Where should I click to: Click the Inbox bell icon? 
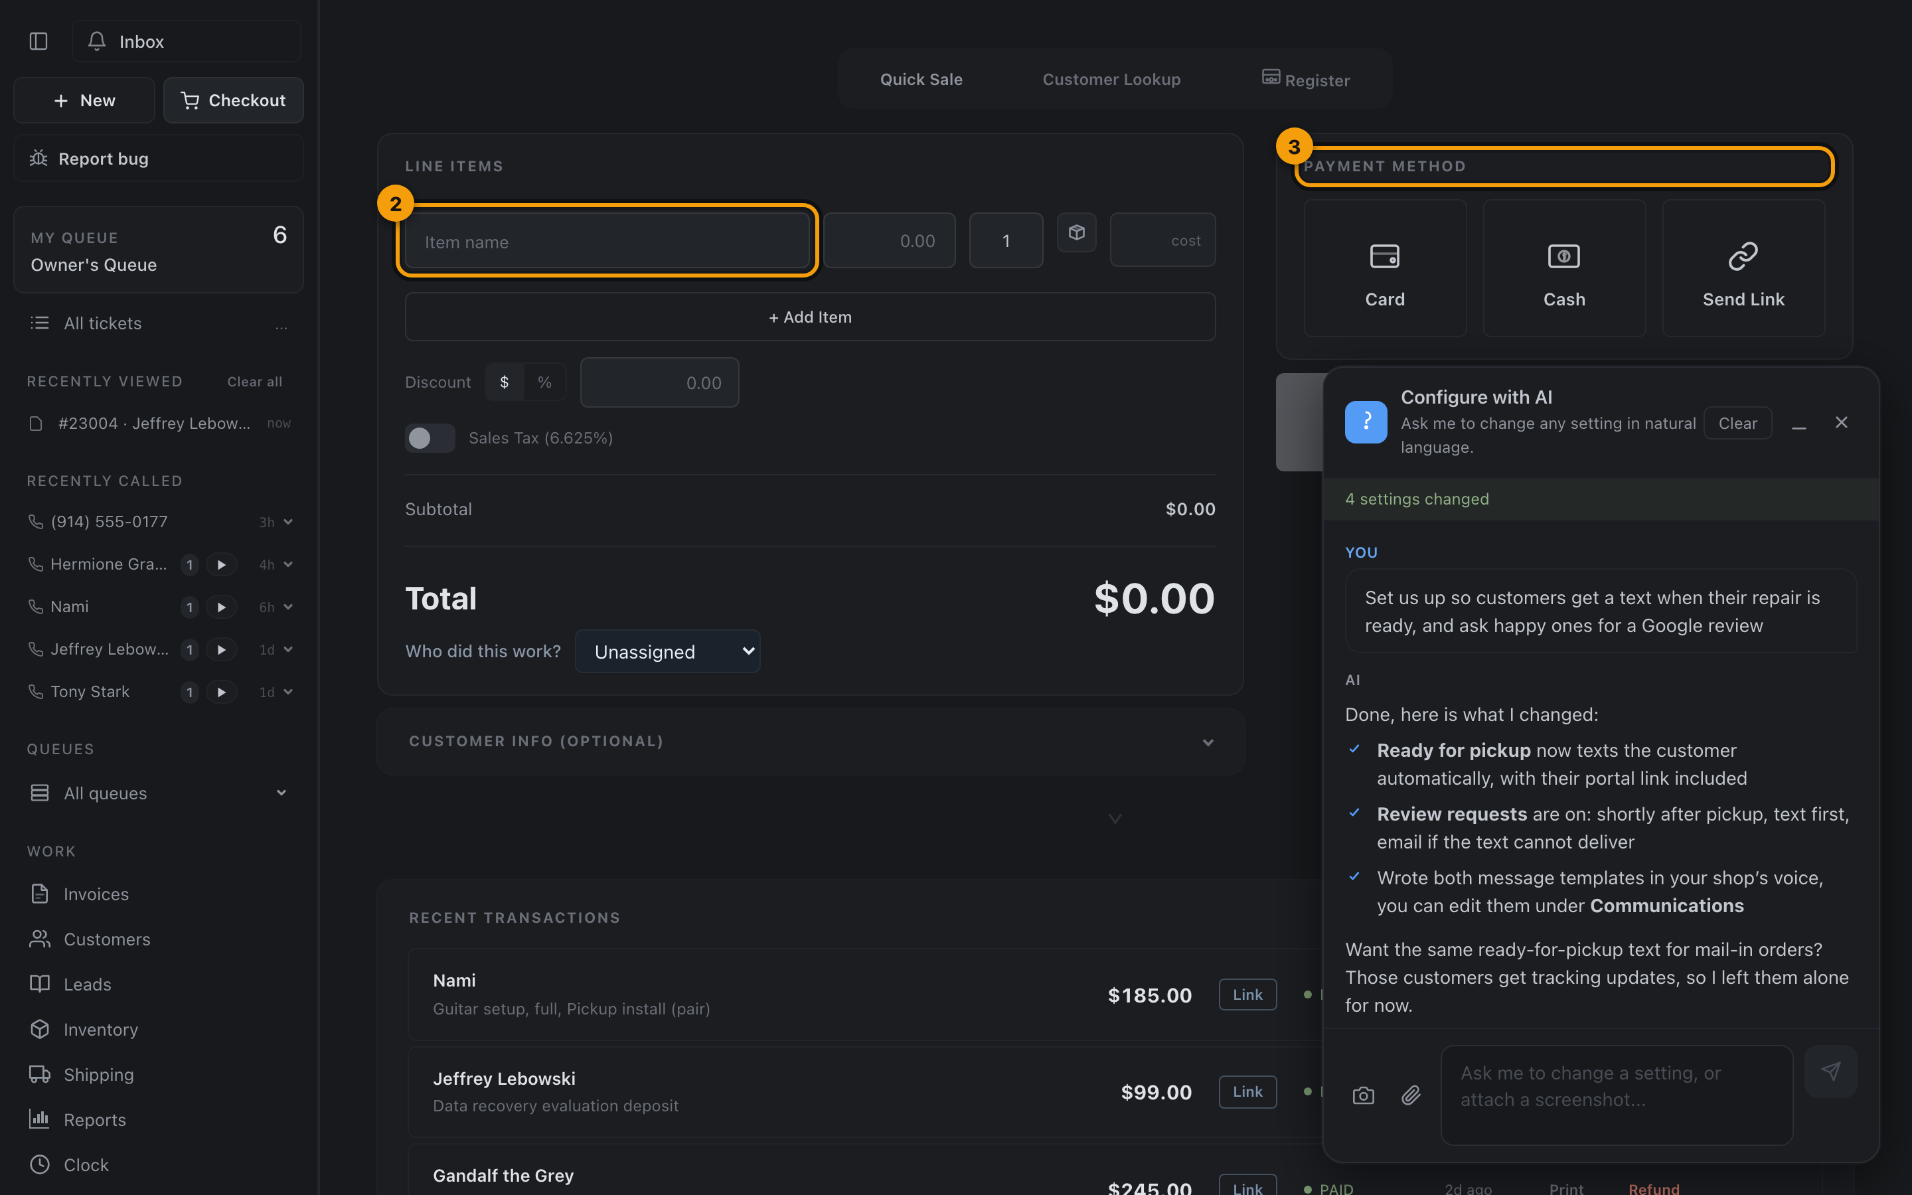pyautogui.click(x=96, y=41)
